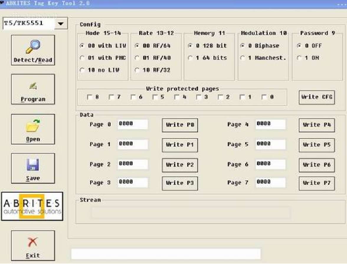
Task: Focus the Page 0 data field
Action: [132, 124]
